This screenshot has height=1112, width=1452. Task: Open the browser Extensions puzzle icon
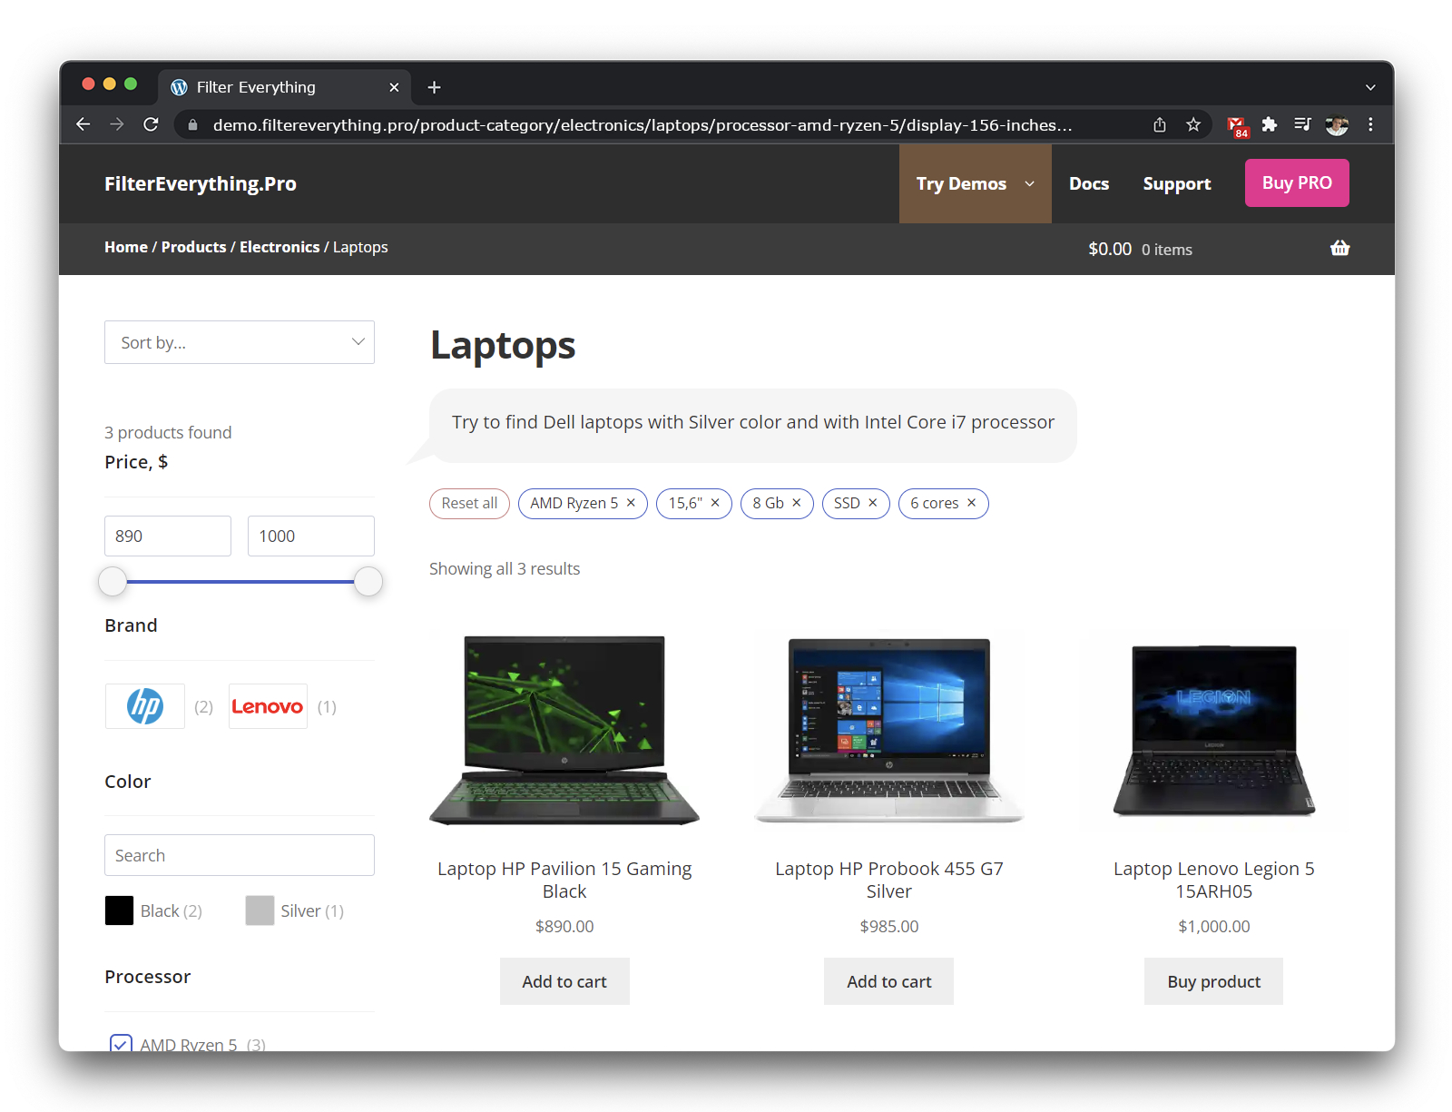(1270, 124)
